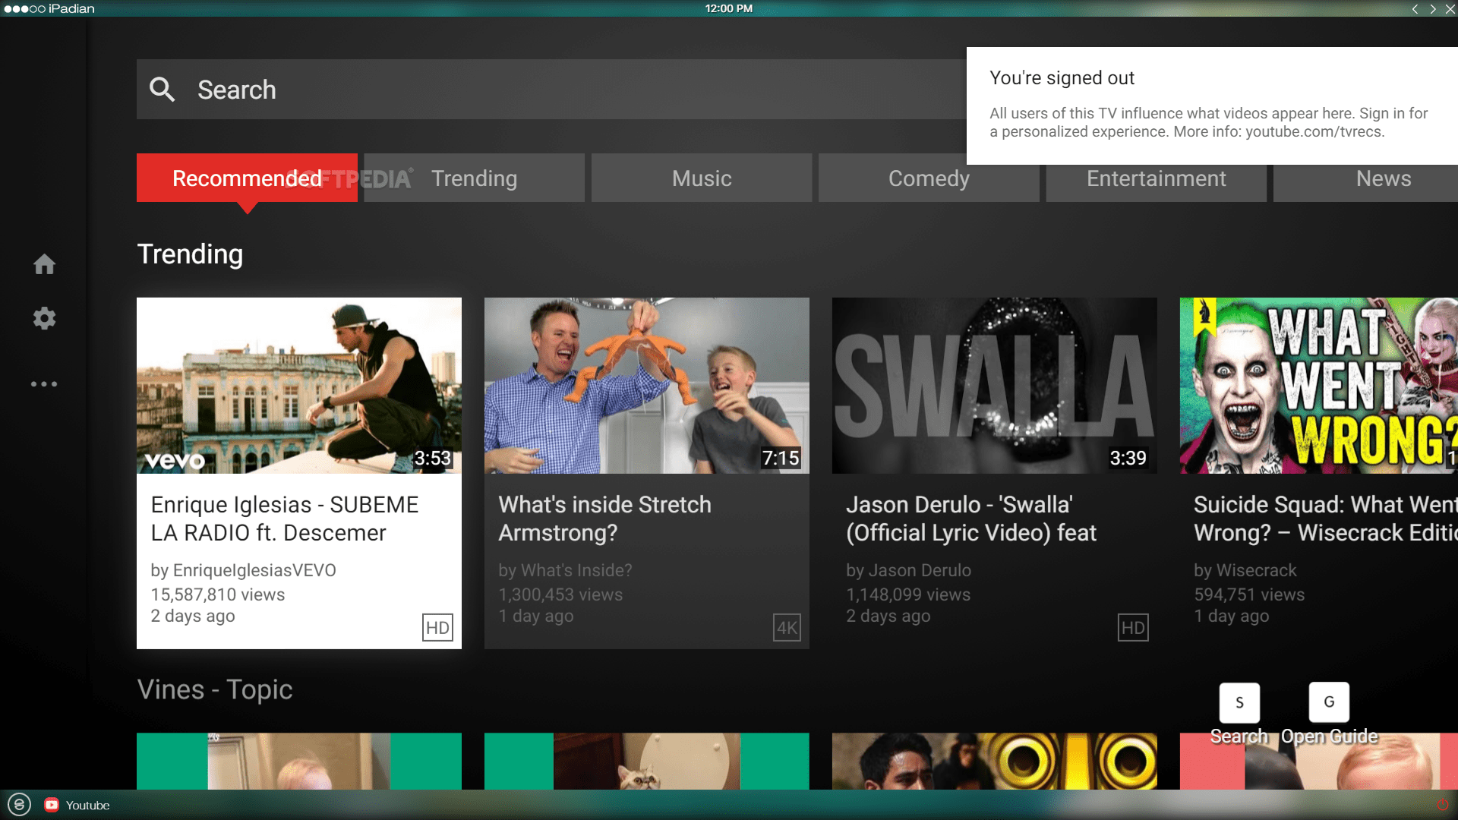The image size is (1458, 820).
Task: Close the iPadian window with X
Action: pyautogui.click(x=1450, y=9)
